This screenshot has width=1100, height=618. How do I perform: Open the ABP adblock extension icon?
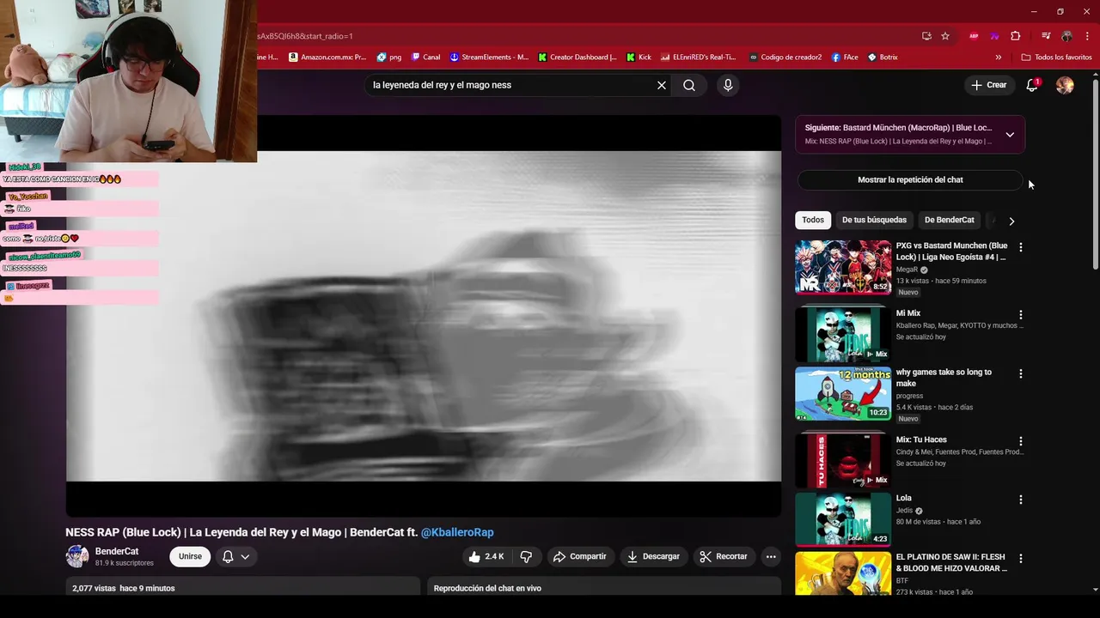[974, 36]
